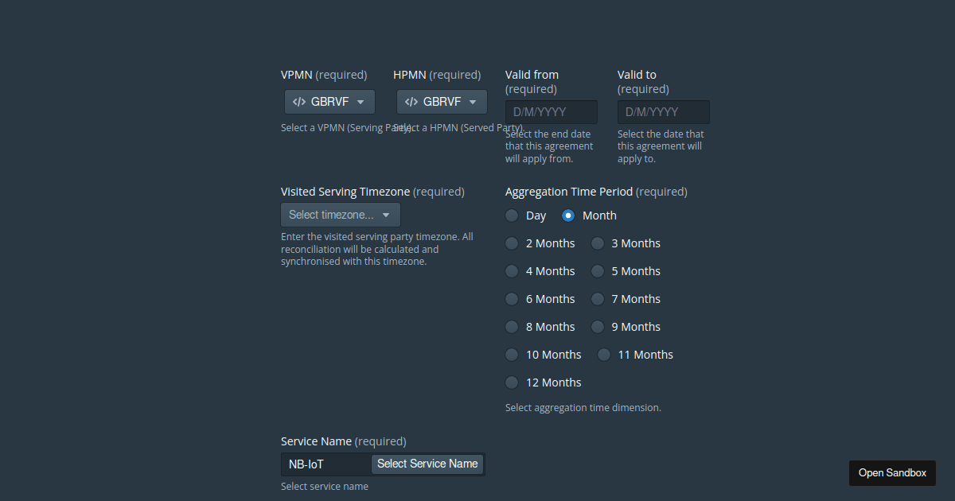The image size is (955, 501).
Task: Choose the 2 Months radio option
Action: pyautogui.click(x=512, y=243)
